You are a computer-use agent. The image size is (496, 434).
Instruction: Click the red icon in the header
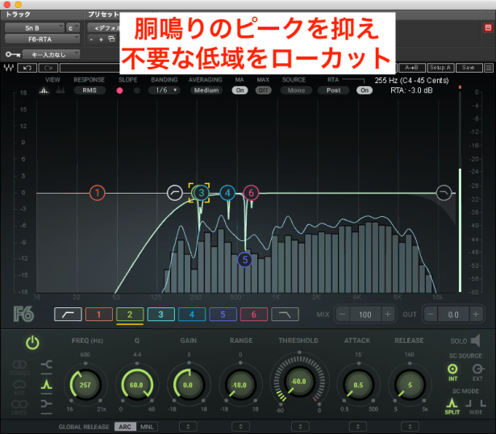click(488, 28)
